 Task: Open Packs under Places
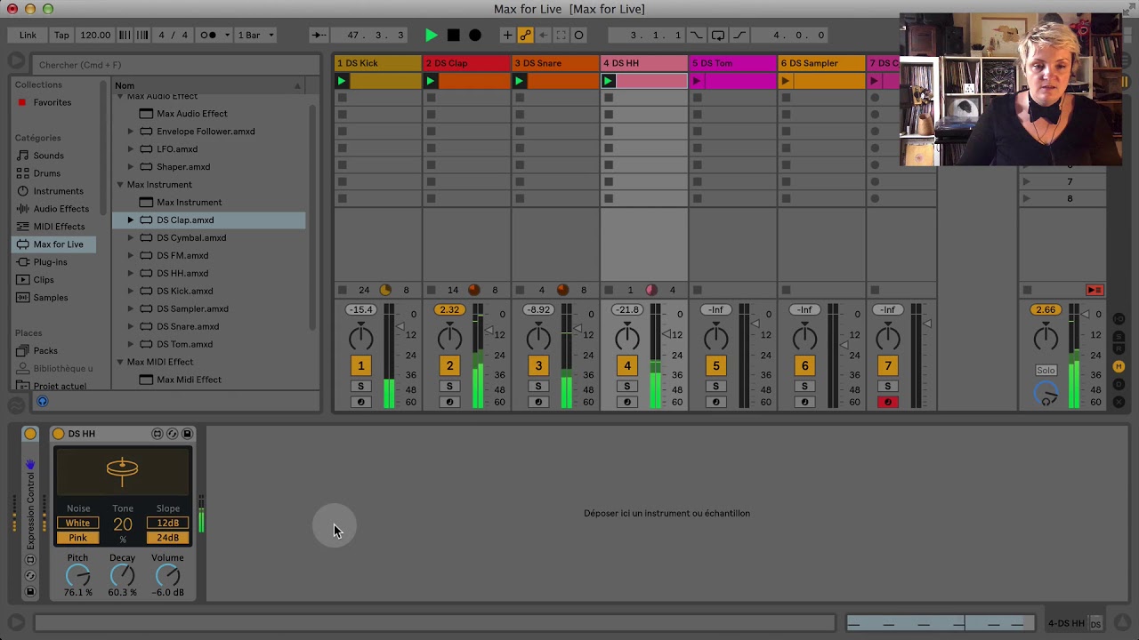pos(45,351)
